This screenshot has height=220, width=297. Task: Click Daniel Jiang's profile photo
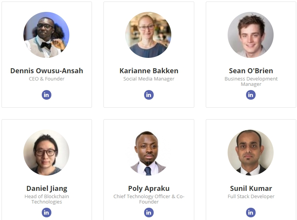point(46,153)
